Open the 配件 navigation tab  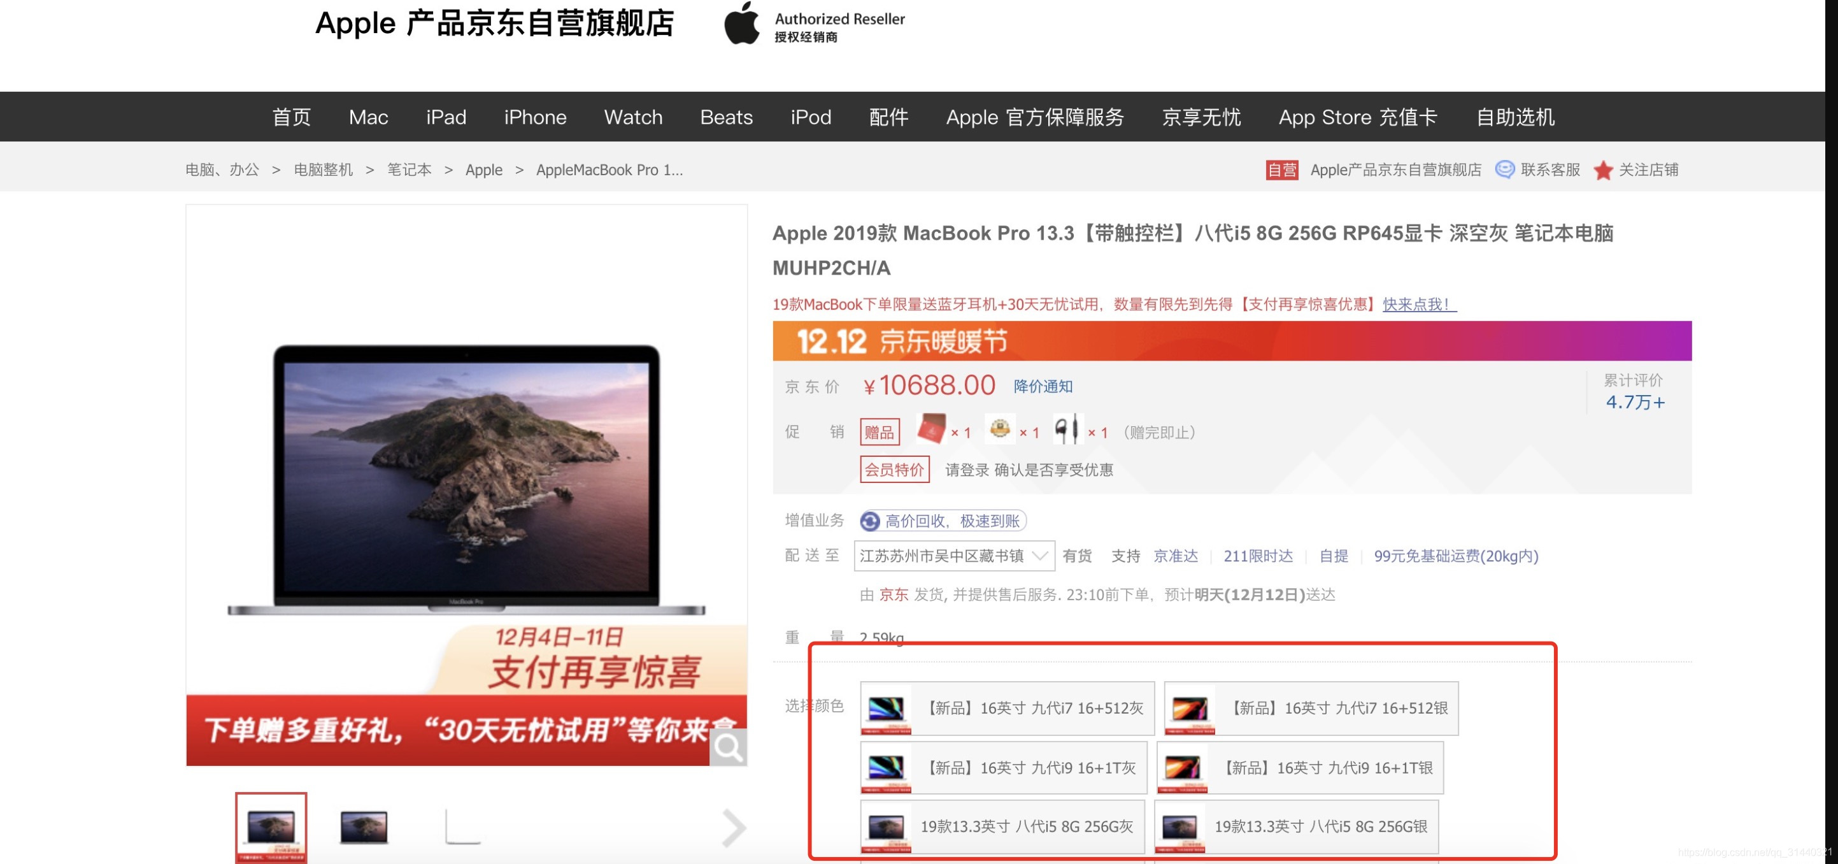(888, 117)
